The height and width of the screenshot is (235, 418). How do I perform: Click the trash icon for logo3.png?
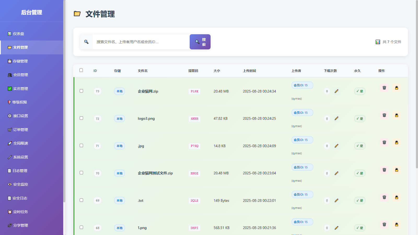[x=384, y=115]
